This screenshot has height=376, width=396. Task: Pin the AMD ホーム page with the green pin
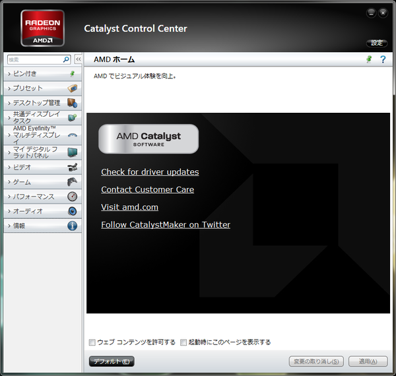click(369, 59)
